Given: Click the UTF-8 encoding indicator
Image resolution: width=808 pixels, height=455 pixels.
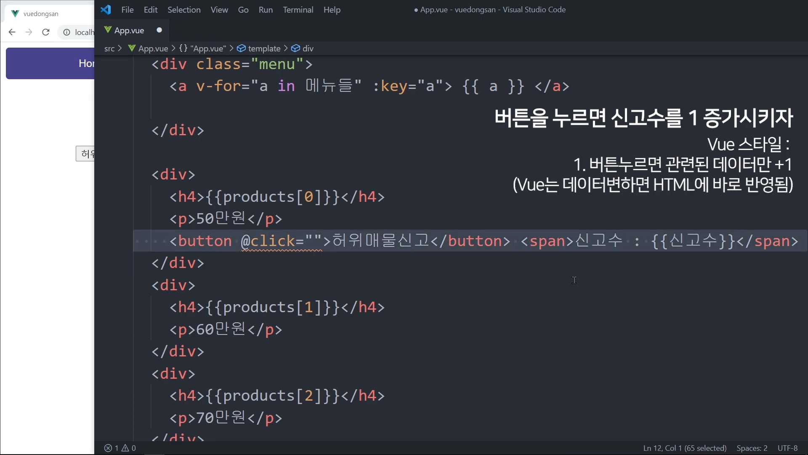Looking at the screenshot, I should (x=787, y=448).
